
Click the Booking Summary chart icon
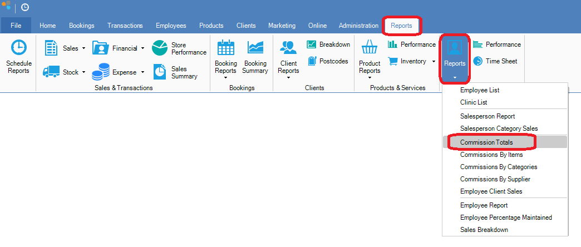(255, 48)
